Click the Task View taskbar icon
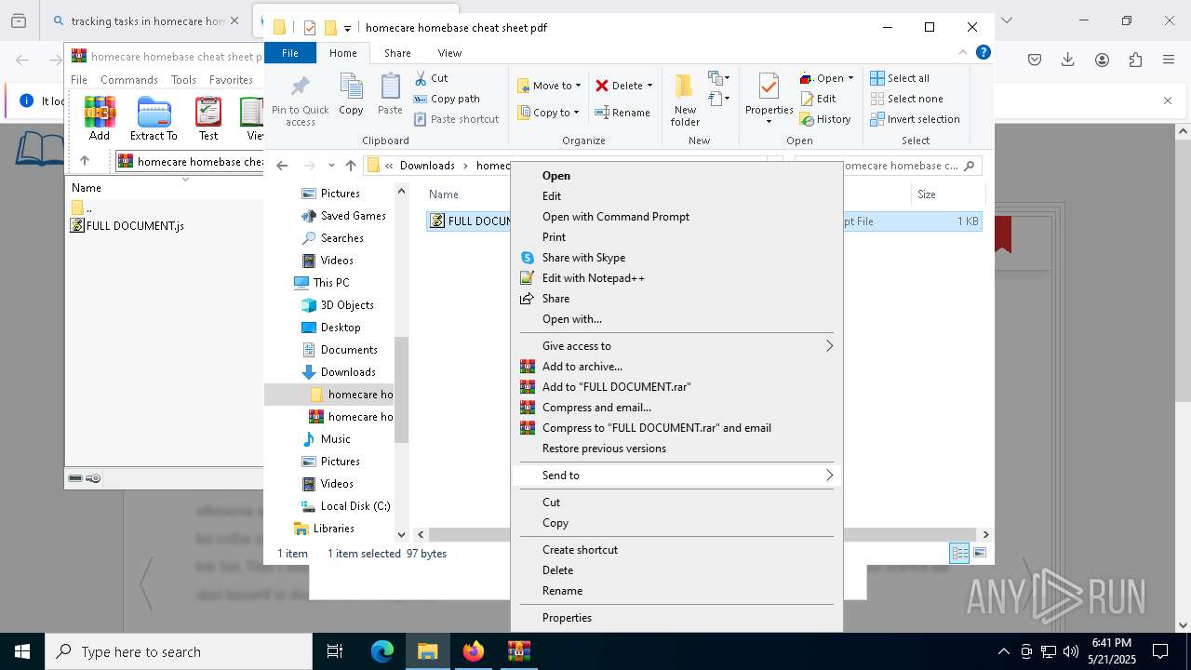 [335, 651]
